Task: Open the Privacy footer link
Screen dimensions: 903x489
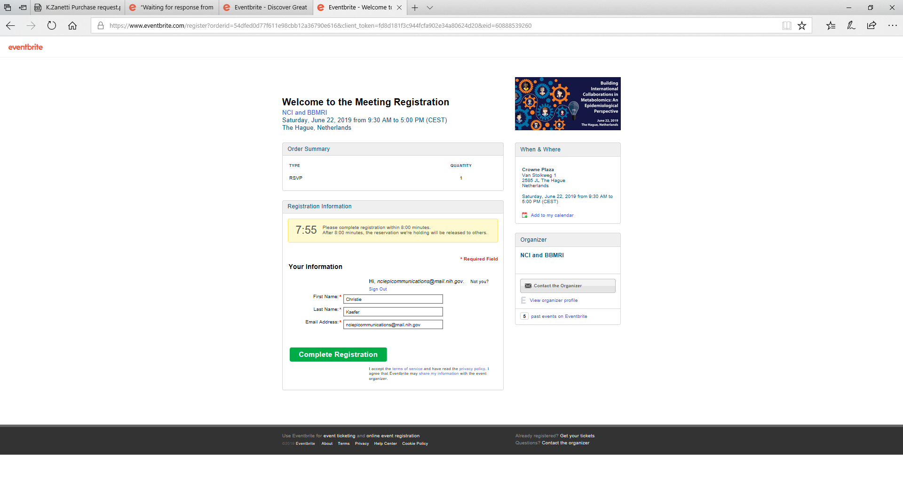Action: click(x=362, y=443)
